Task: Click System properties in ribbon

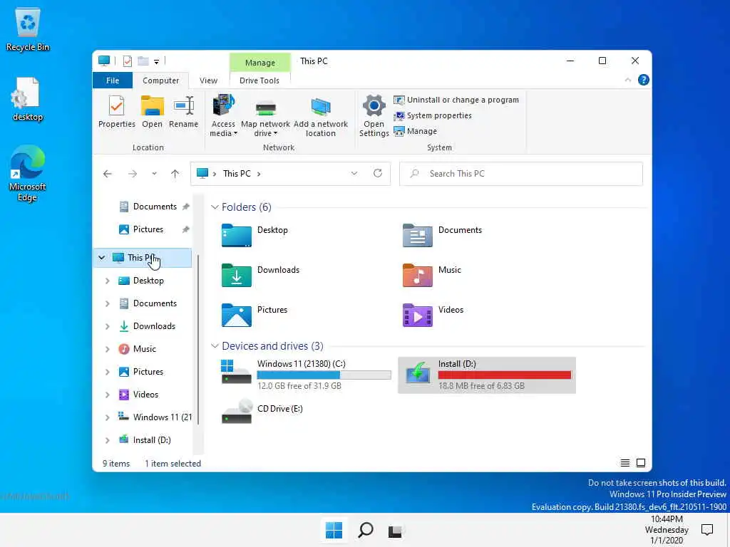Action: (x=433, y=116)
